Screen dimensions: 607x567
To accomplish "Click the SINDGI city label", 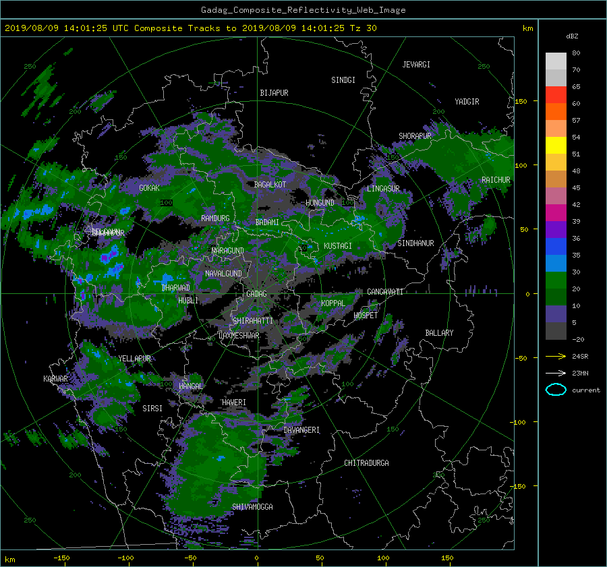I will tap(343, 80).
